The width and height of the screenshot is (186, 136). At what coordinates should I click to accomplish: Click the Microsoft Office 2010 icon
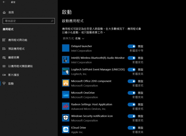point(66,83)
